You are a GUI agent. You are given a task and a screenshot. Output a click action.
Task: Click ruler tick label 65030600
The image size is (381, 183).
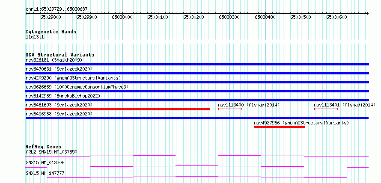point(336,17)
